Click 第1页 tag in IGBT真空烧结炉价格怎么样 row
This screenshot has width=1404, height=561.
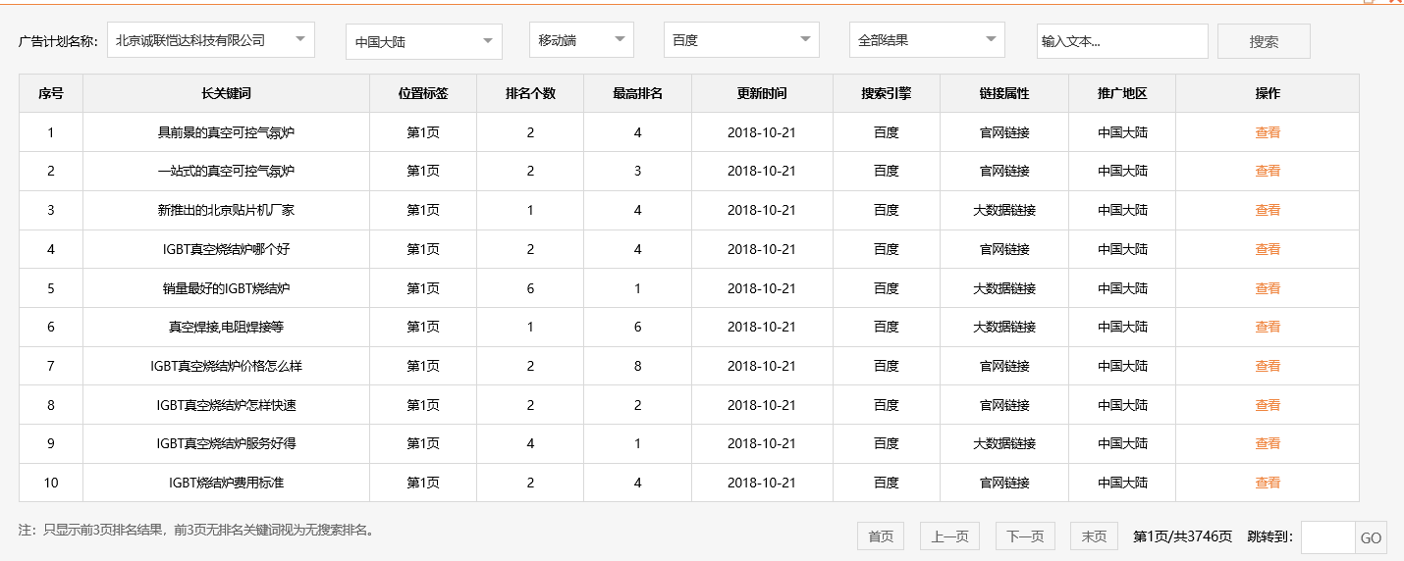pyautogui.click(x=423, y=366)
